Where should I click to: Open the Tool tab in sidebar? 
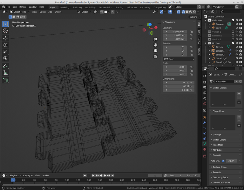199,32
